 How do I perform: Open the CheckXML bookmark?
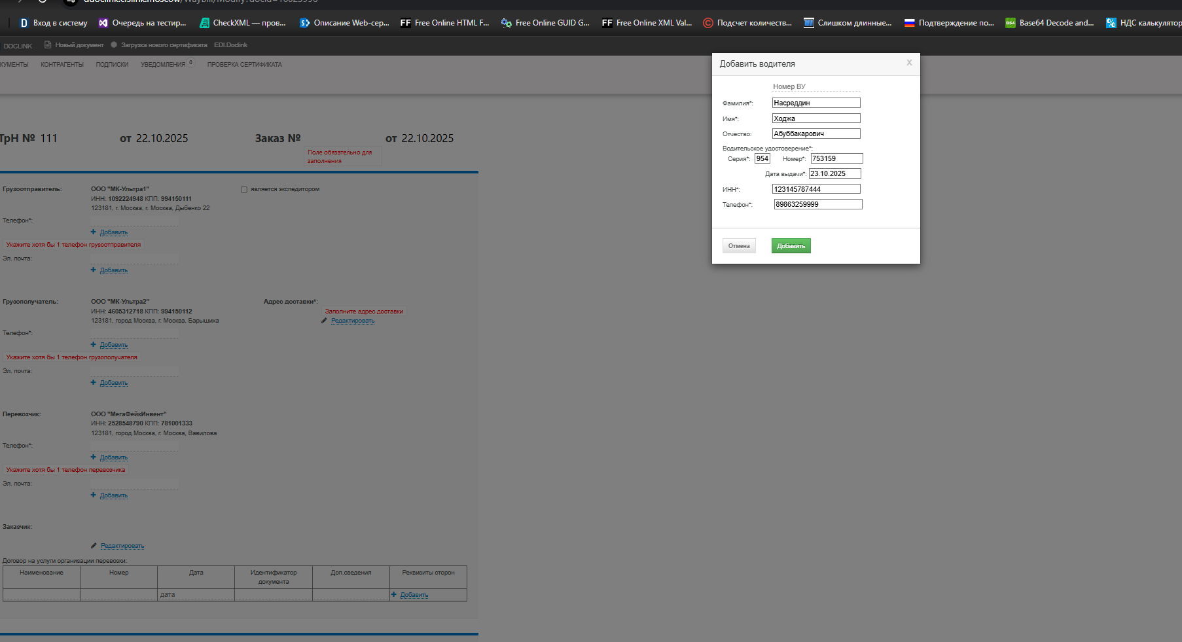pyautogui.click(x=243, y=23)
